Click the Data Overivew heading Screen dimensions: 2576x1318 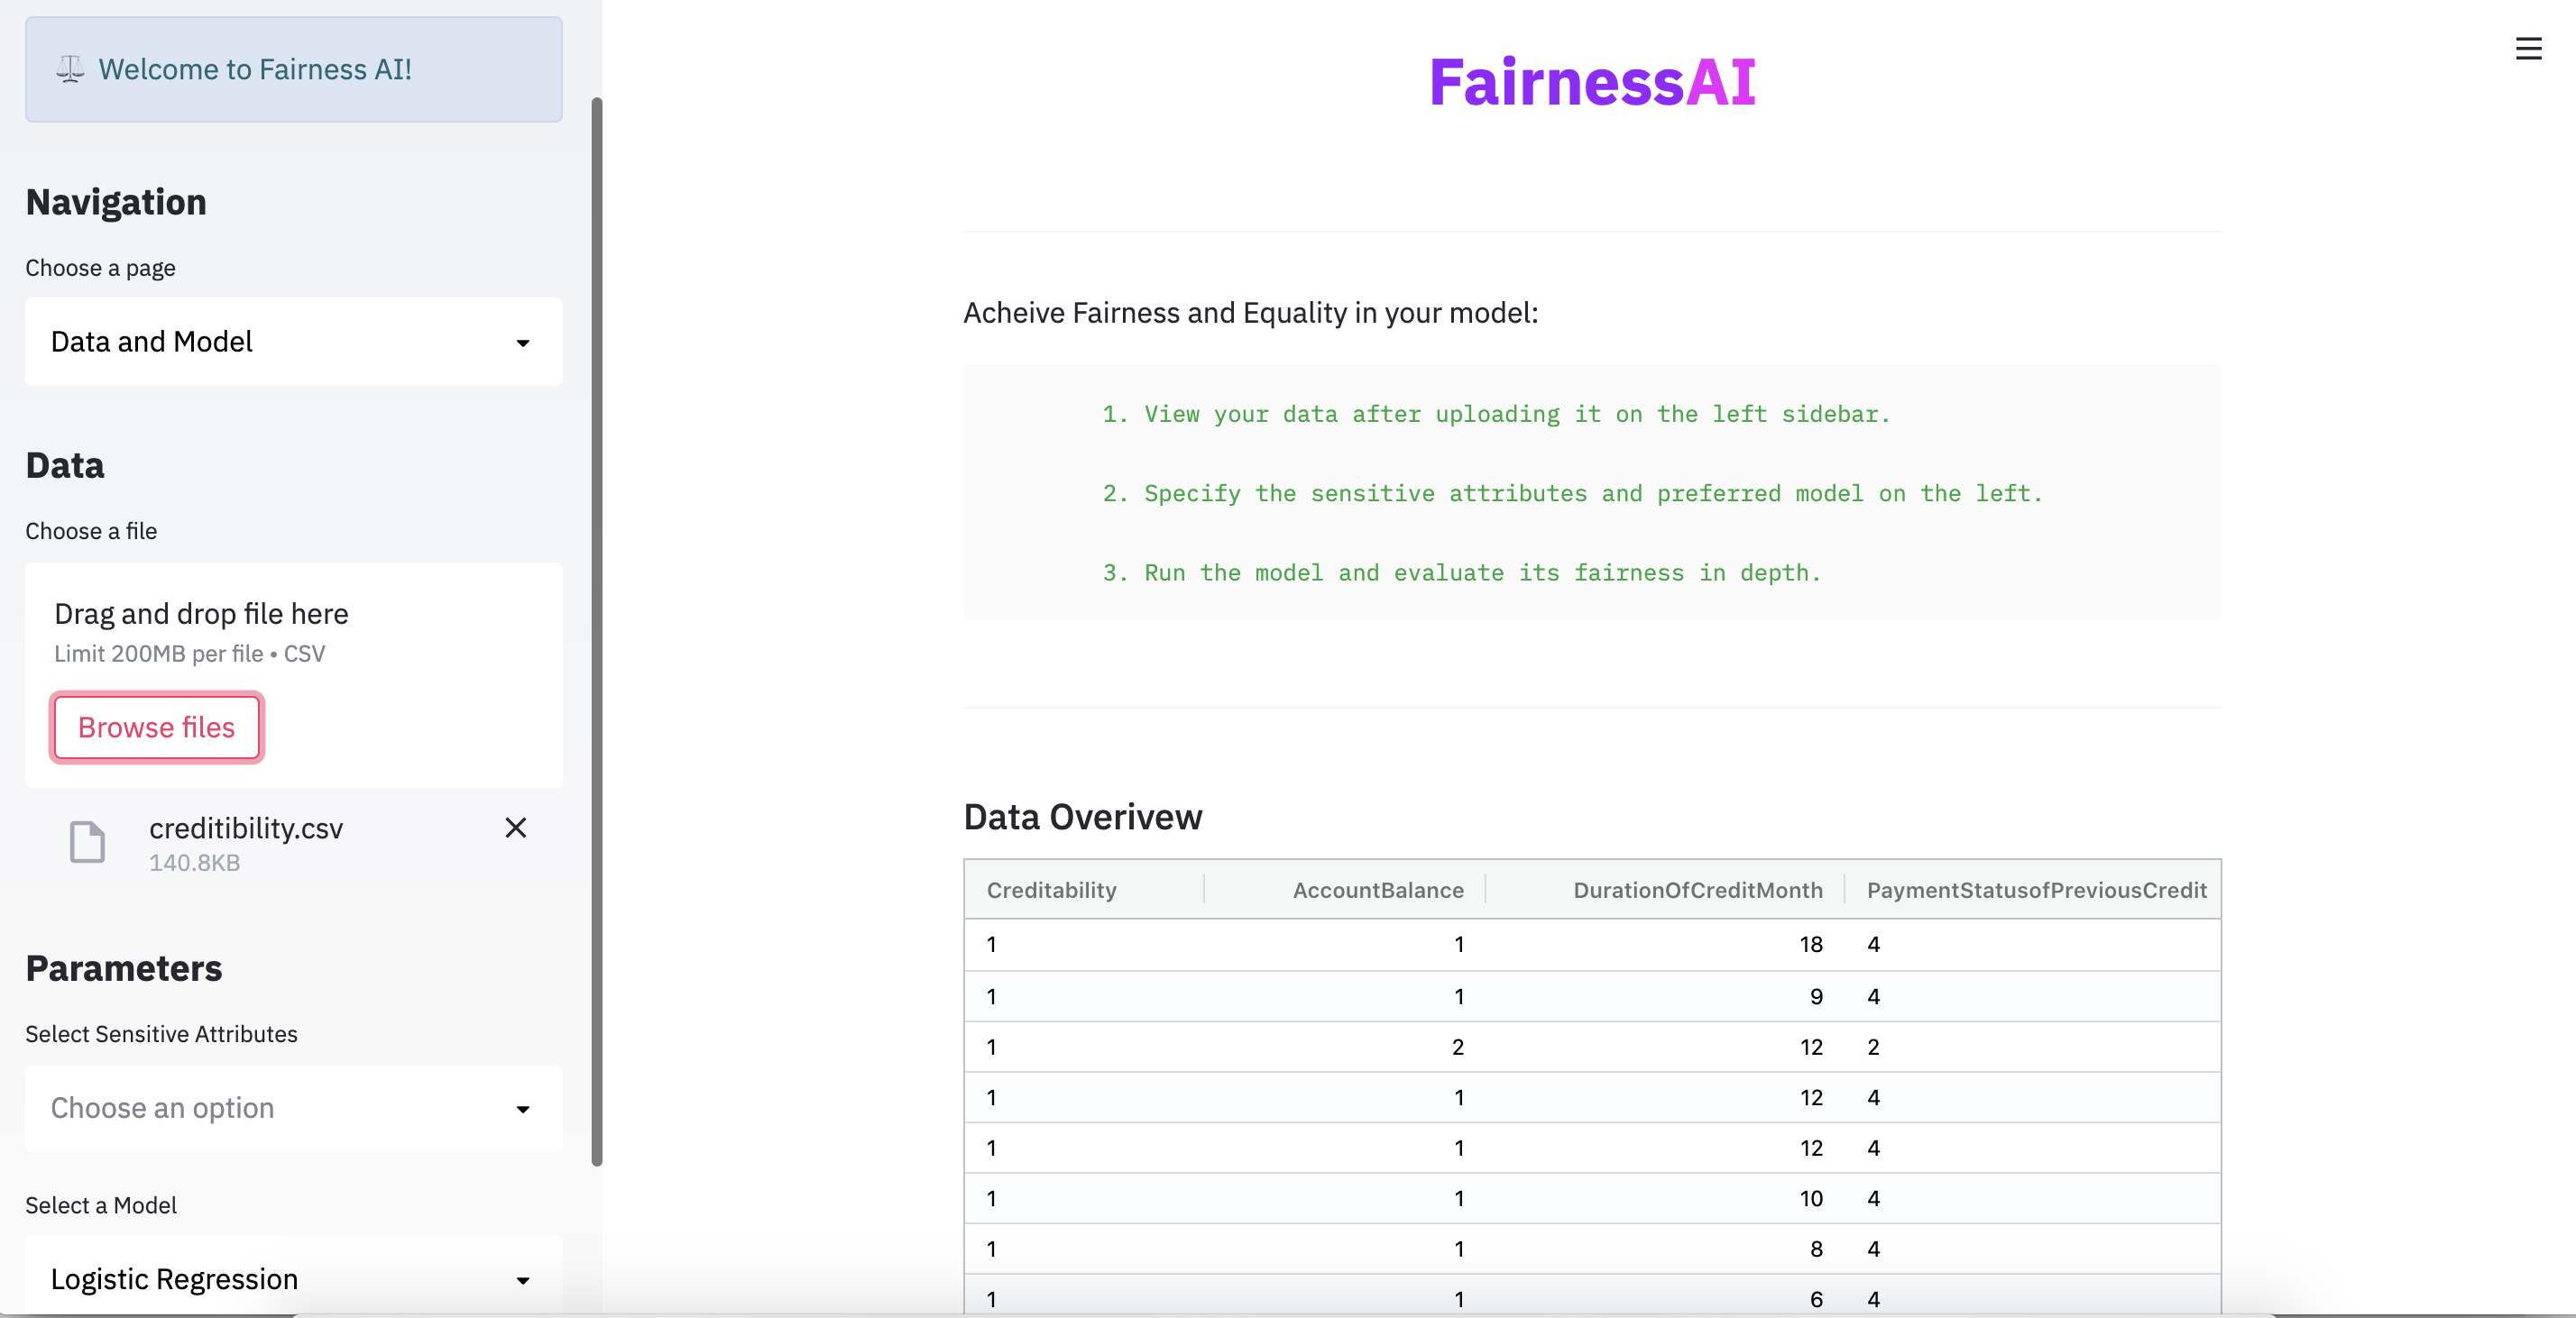pyautogui.click(x=1083, y=817)
